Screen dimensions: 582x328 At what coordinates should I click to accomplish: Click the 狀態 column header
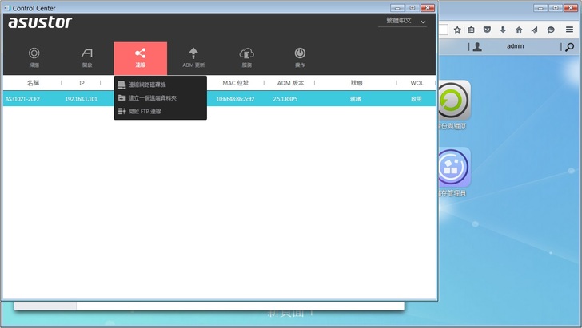click(x=357, y=83)
